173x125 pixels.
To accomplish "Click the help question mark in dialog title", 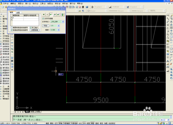I will [x=60, y=9].
